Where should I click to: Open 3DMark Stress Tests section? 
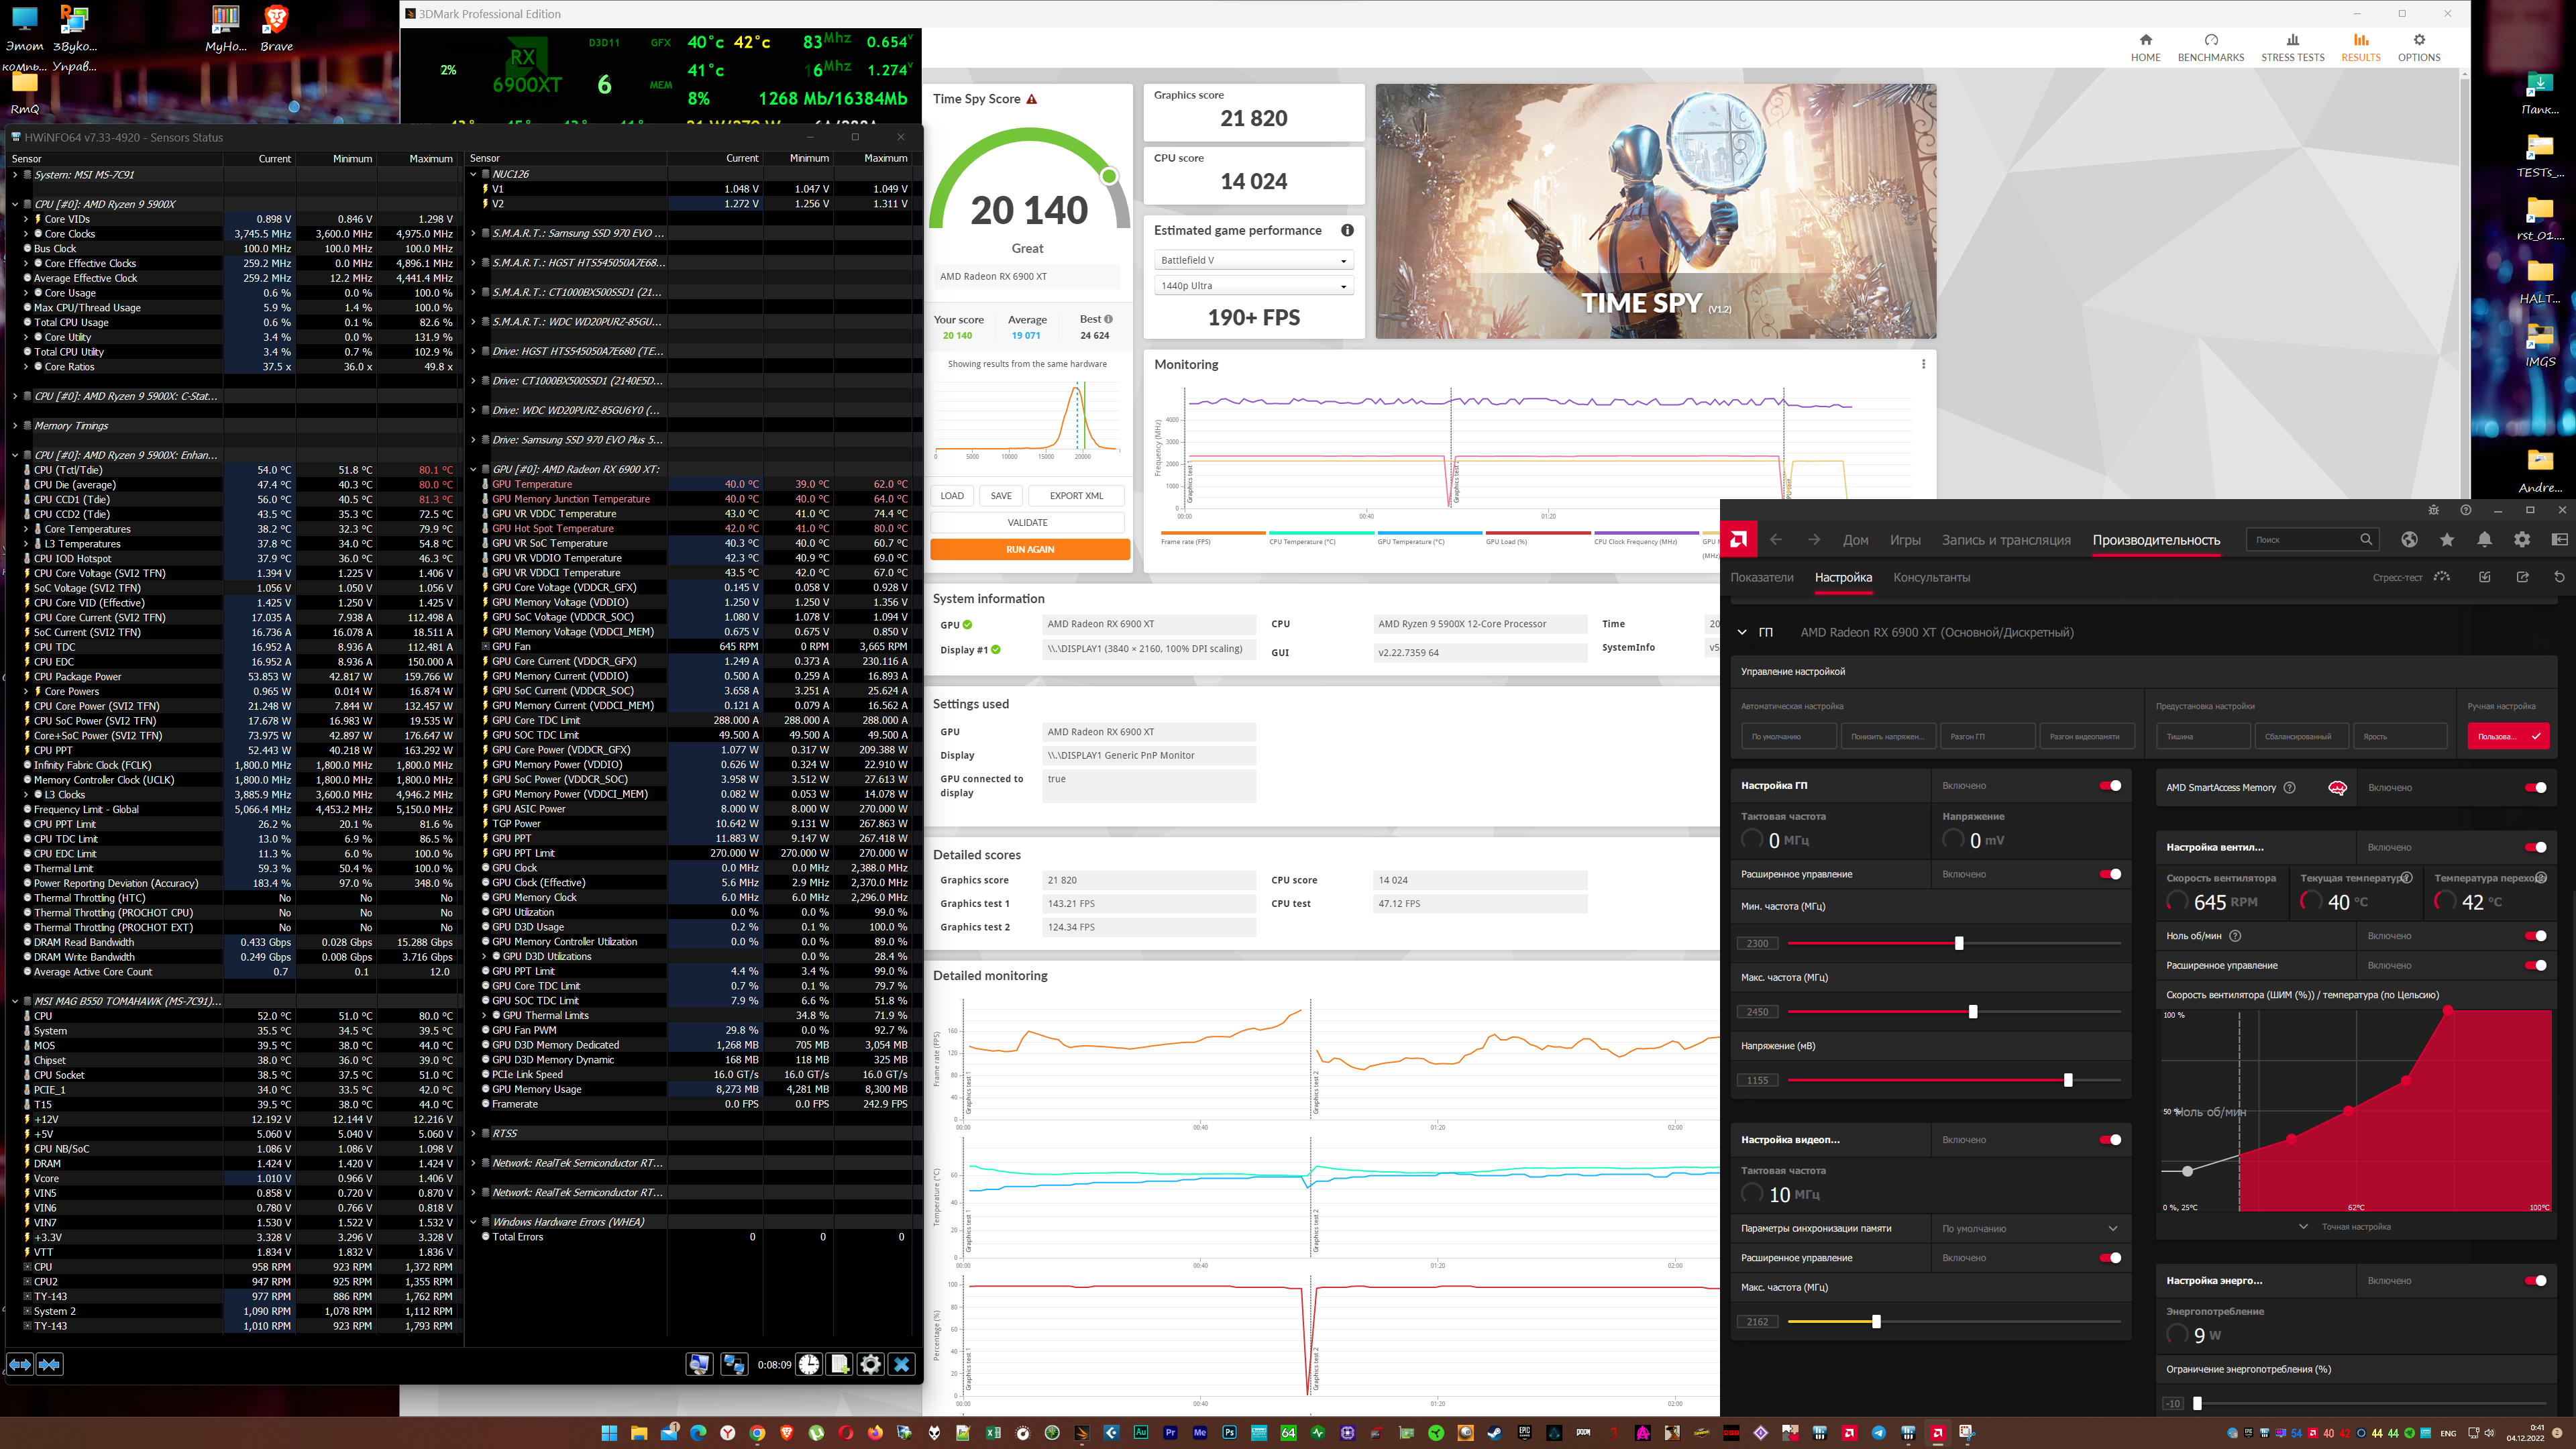coord(2292,47)
